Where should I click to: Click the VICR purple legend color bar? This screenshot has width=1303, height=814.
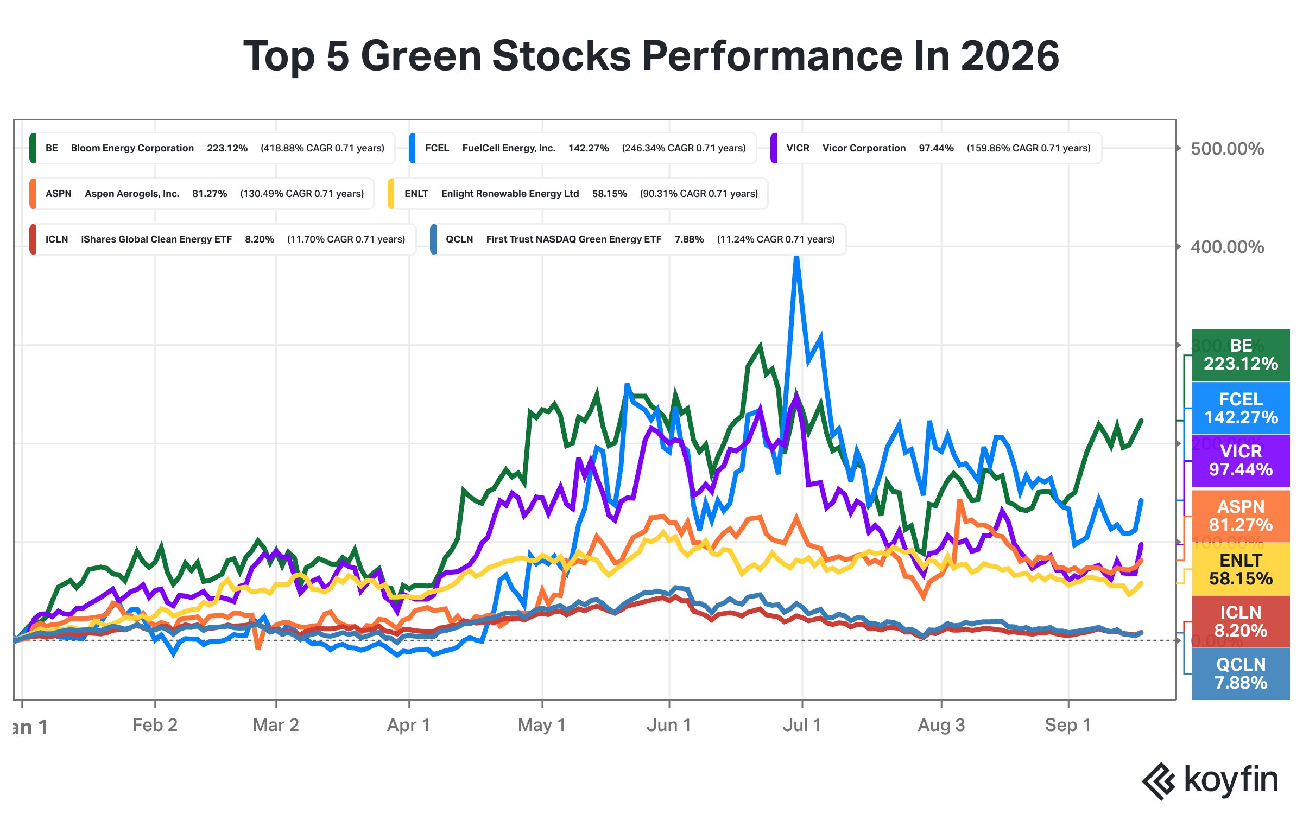coord(774,148)
